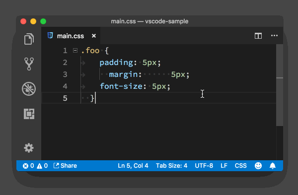Click the Share button in status bar

point(65,166)
